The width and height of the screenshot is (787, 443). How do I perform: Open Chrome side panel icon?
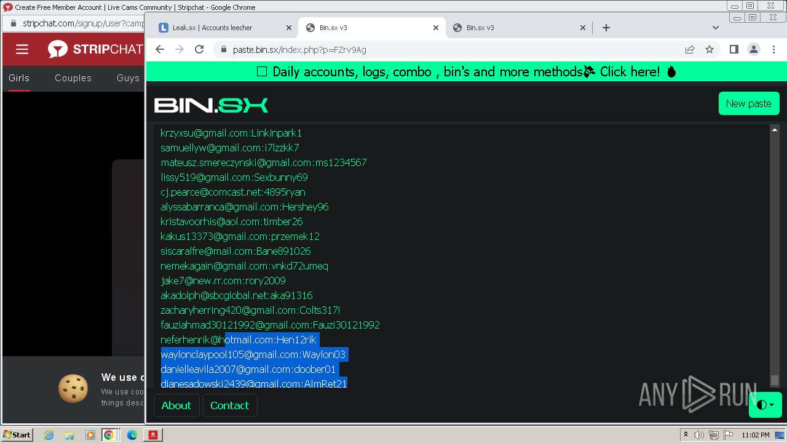tap(734, 49)
